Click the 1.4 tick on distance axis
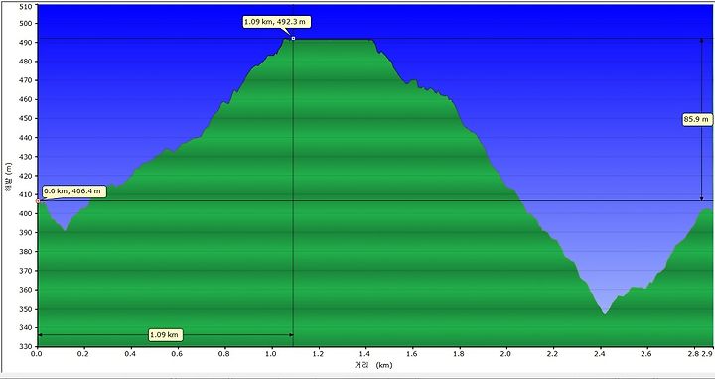The width and height of the screenshot is (715, 379). (364, 354)
